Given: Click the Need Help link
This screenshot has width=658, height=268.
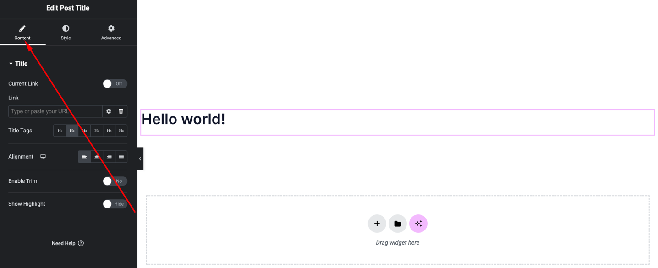Looking at the screenshot, I should coord(68,243).
